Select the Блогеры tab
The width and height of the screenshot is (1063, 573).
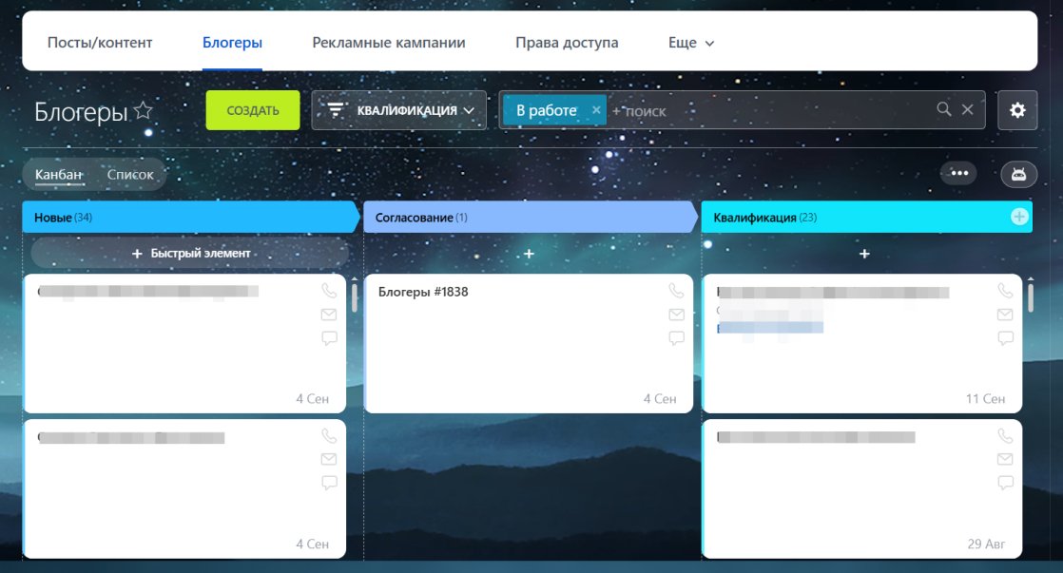[x=232, y=43]
